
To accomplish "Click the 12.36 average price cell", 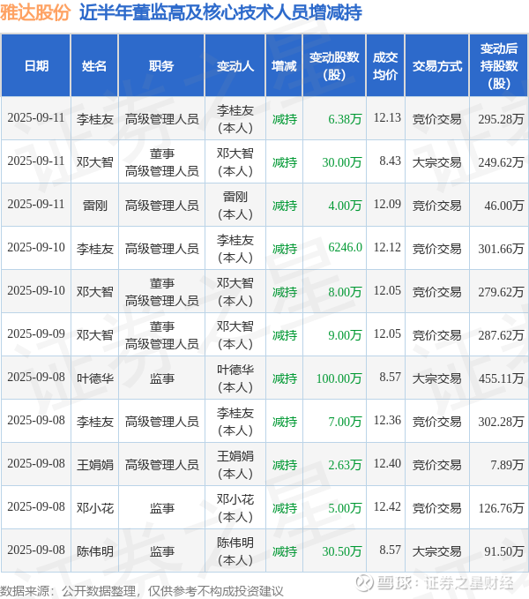I will pyautogui.click(x=387, y=420).
